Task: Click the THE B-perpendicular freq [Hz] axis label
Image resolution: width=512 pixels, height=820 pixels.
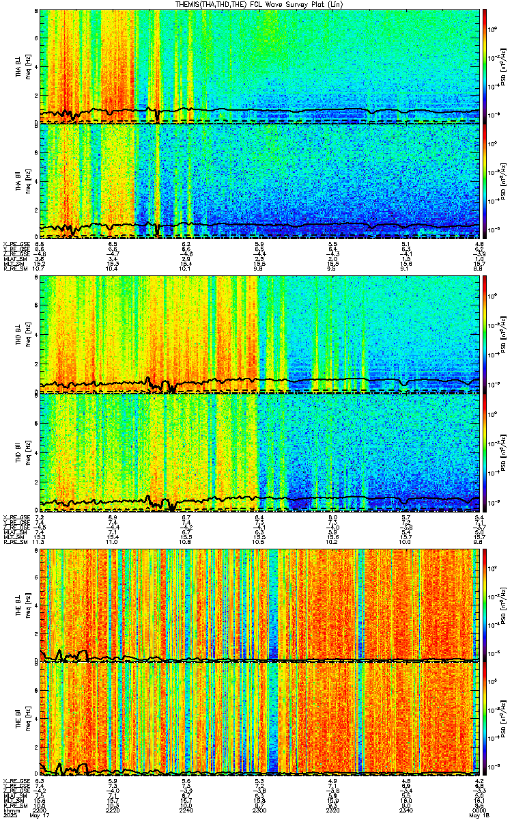Action: (28, 605)
